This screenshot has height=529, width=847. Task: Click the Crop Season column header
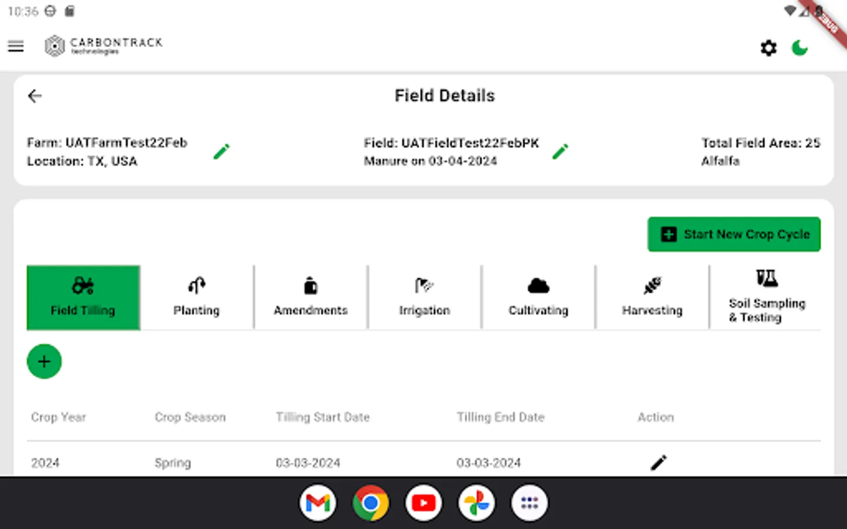pyautogui.click(x=190, y=417)
